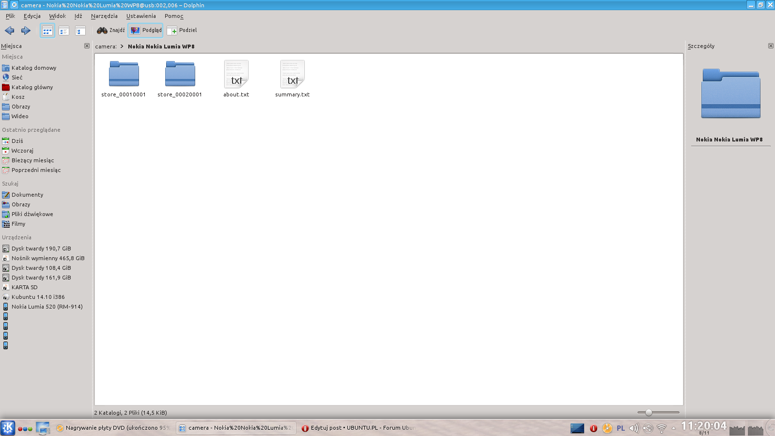Click the show desktop icon in panel

[x=43, y=428]
